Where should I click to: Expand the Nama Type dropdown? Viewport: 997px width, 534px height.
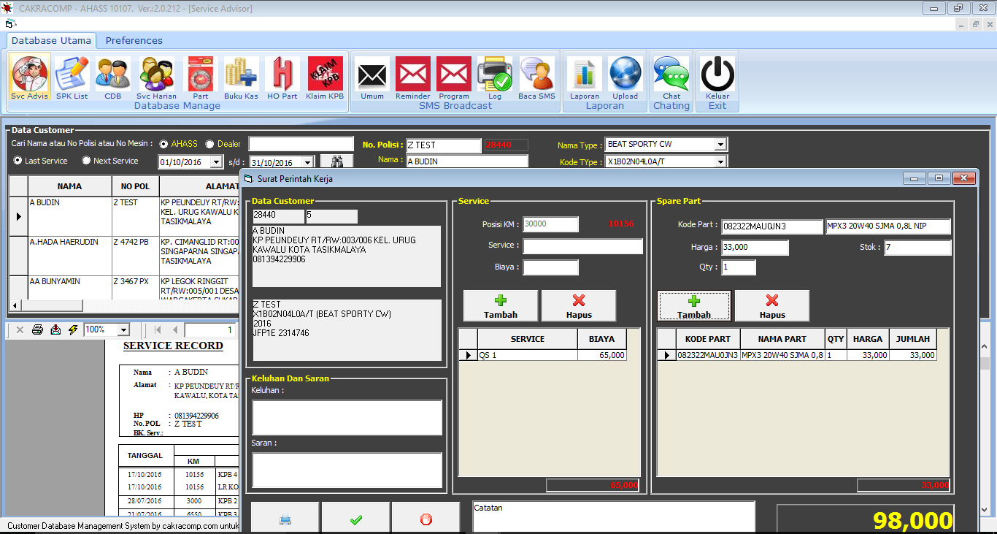720,145
